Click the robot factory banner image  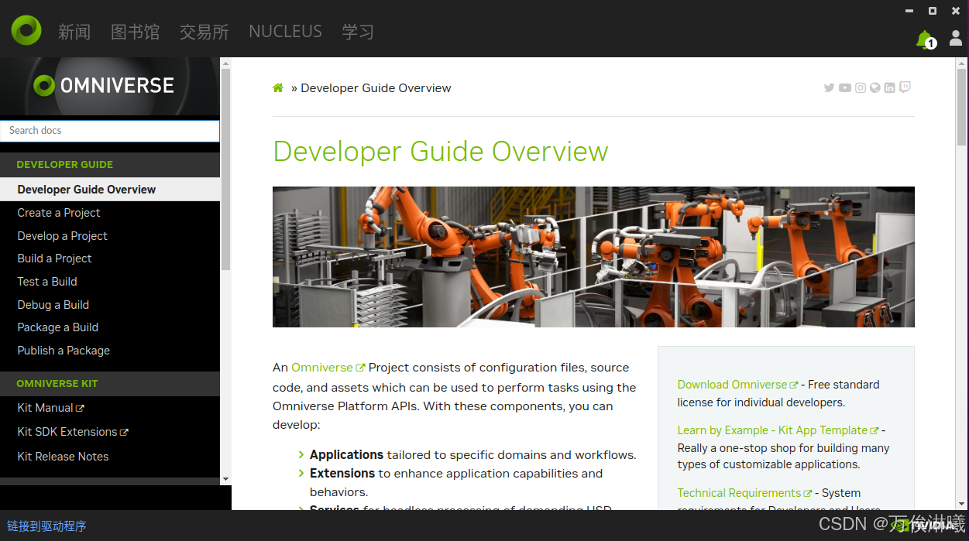tap(593, 257)
